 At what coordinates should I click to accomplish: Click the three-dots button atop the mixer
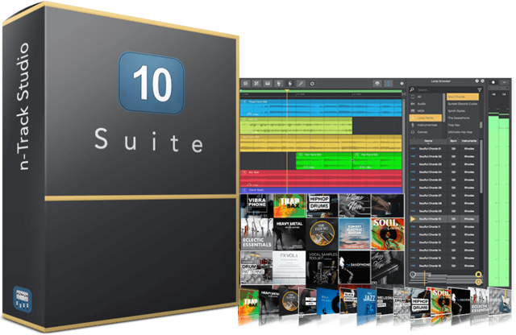click(505, 82)
